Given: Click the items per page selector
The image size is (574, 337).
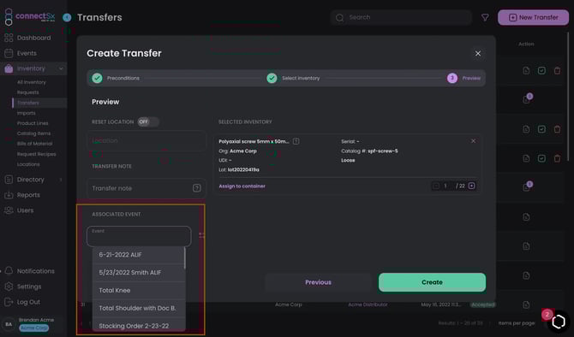Looking at the screenshot, I should coord(516,323).
